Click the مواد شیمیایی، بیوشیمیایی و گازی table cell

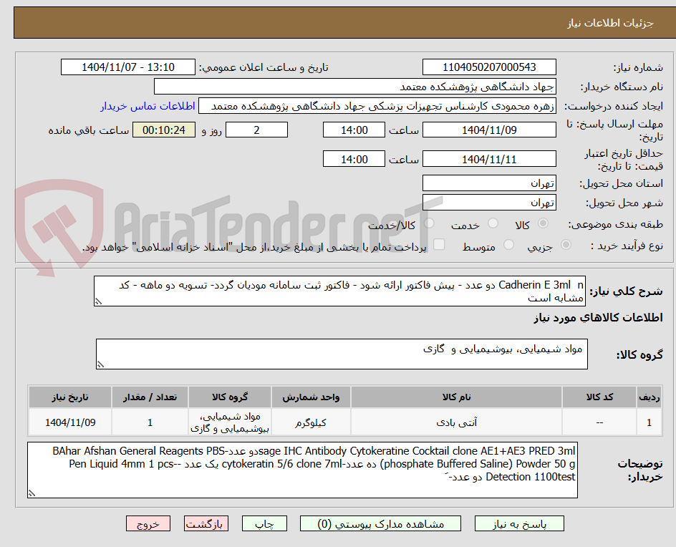point(230,422)
